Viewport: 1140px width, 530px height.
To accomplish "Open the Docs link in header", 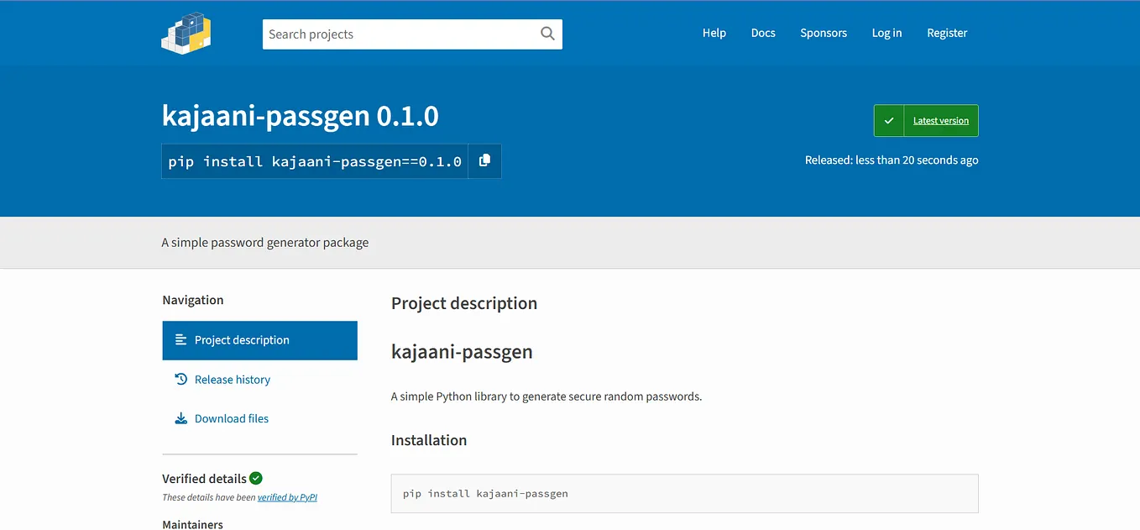I will pos(763,33).
